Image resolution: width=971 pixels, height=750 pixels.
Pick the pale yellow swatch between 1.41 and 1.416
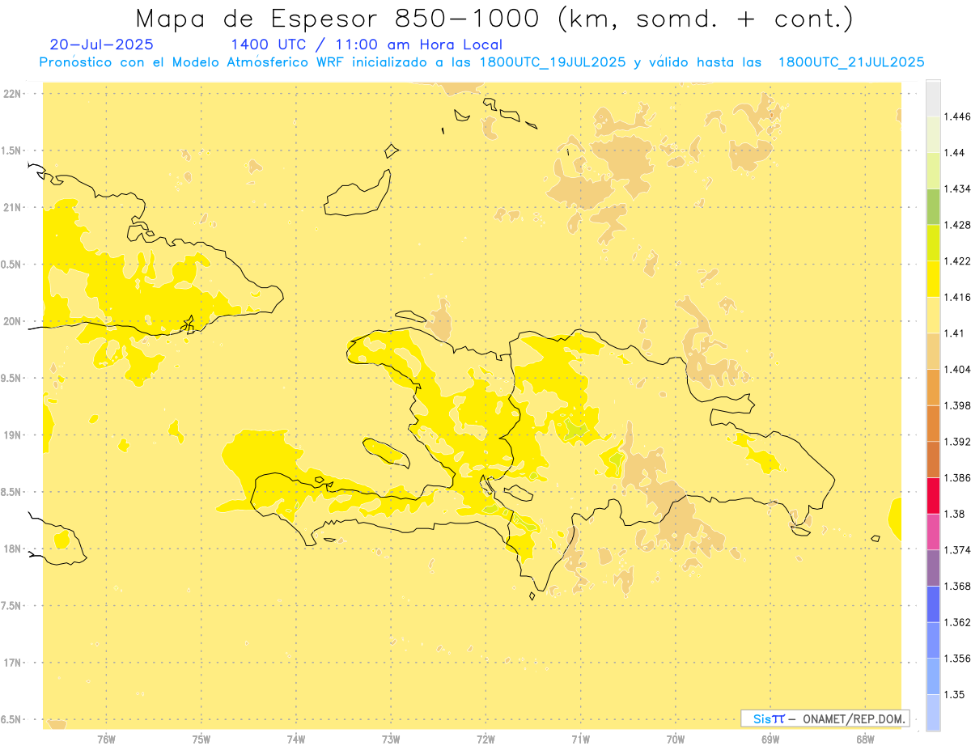click(933, 315)
